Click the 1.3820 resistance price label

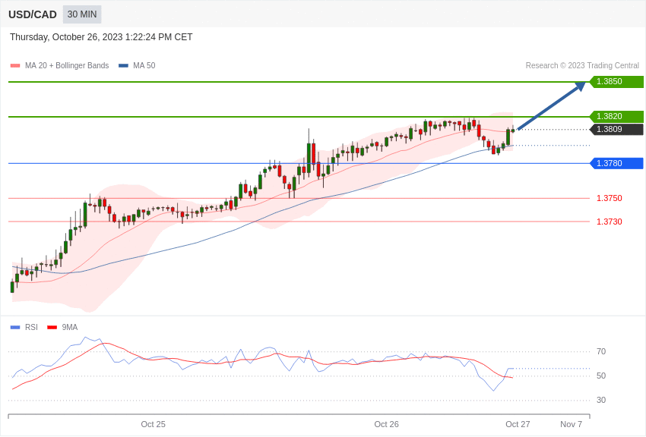(616, 116)
